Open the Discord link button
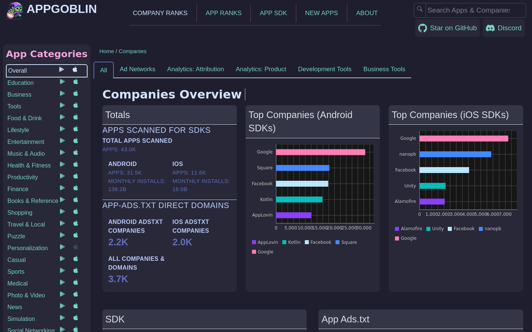The image size is (532, 332). point(504,28)
